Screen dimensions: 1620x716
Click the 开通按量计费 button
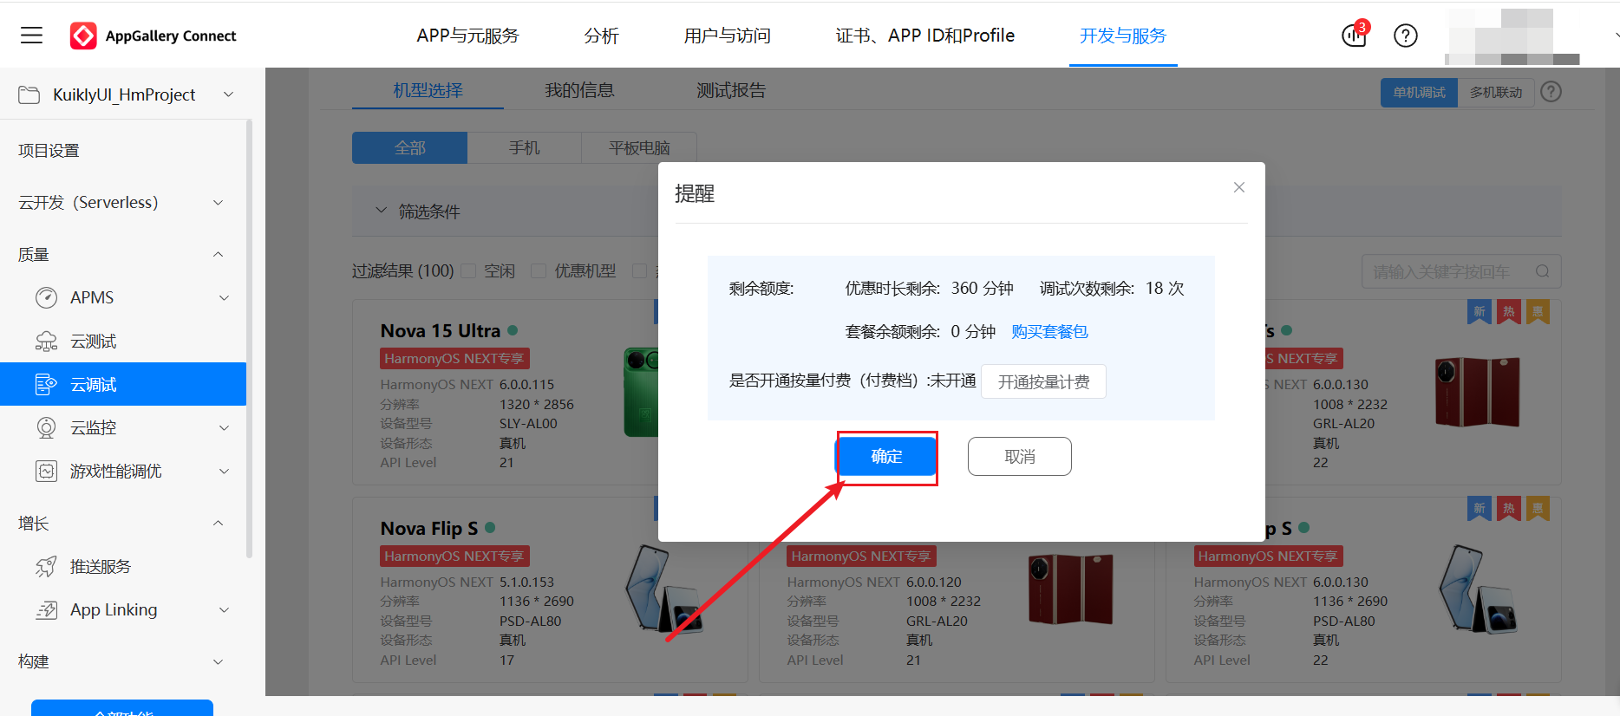1043,381
